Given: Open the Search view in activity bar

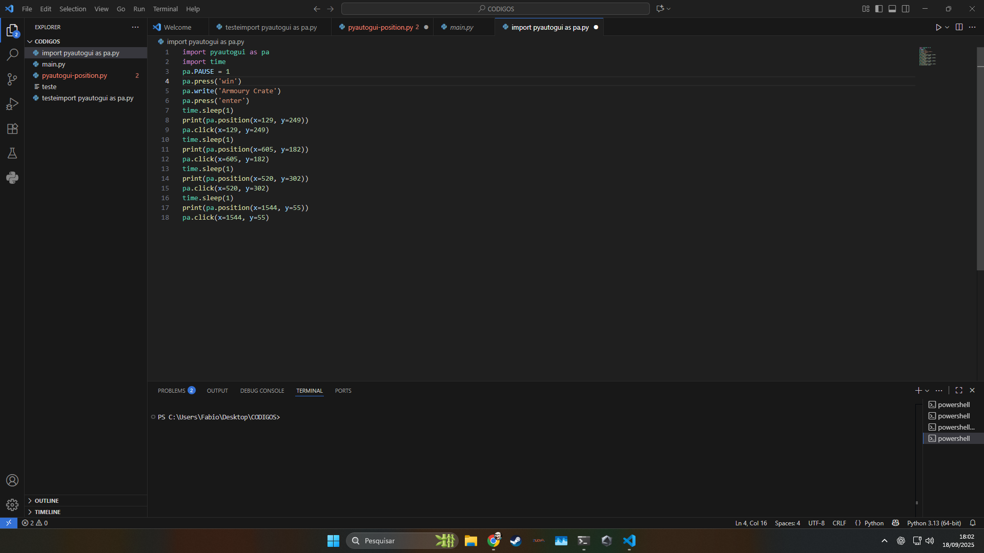Looking at the screenshot, I should pyautogui.click(x=12, y=54).
